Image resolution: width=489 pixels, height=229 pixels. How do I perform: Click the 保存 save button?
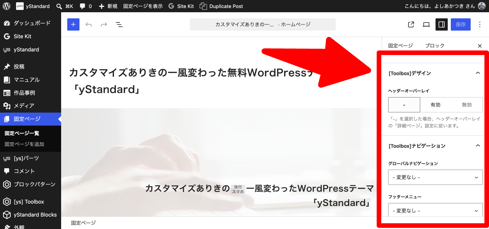[x=461, y=24]
